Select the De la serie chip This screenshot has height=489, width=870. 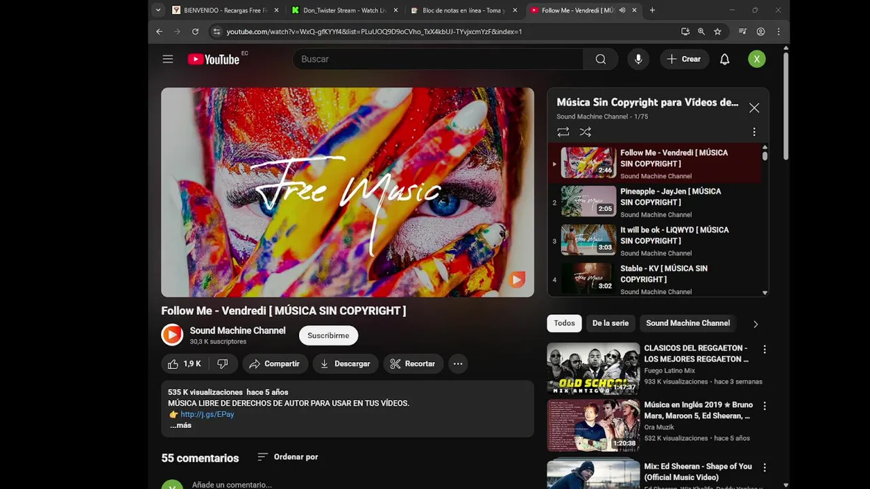click(610, 323)
